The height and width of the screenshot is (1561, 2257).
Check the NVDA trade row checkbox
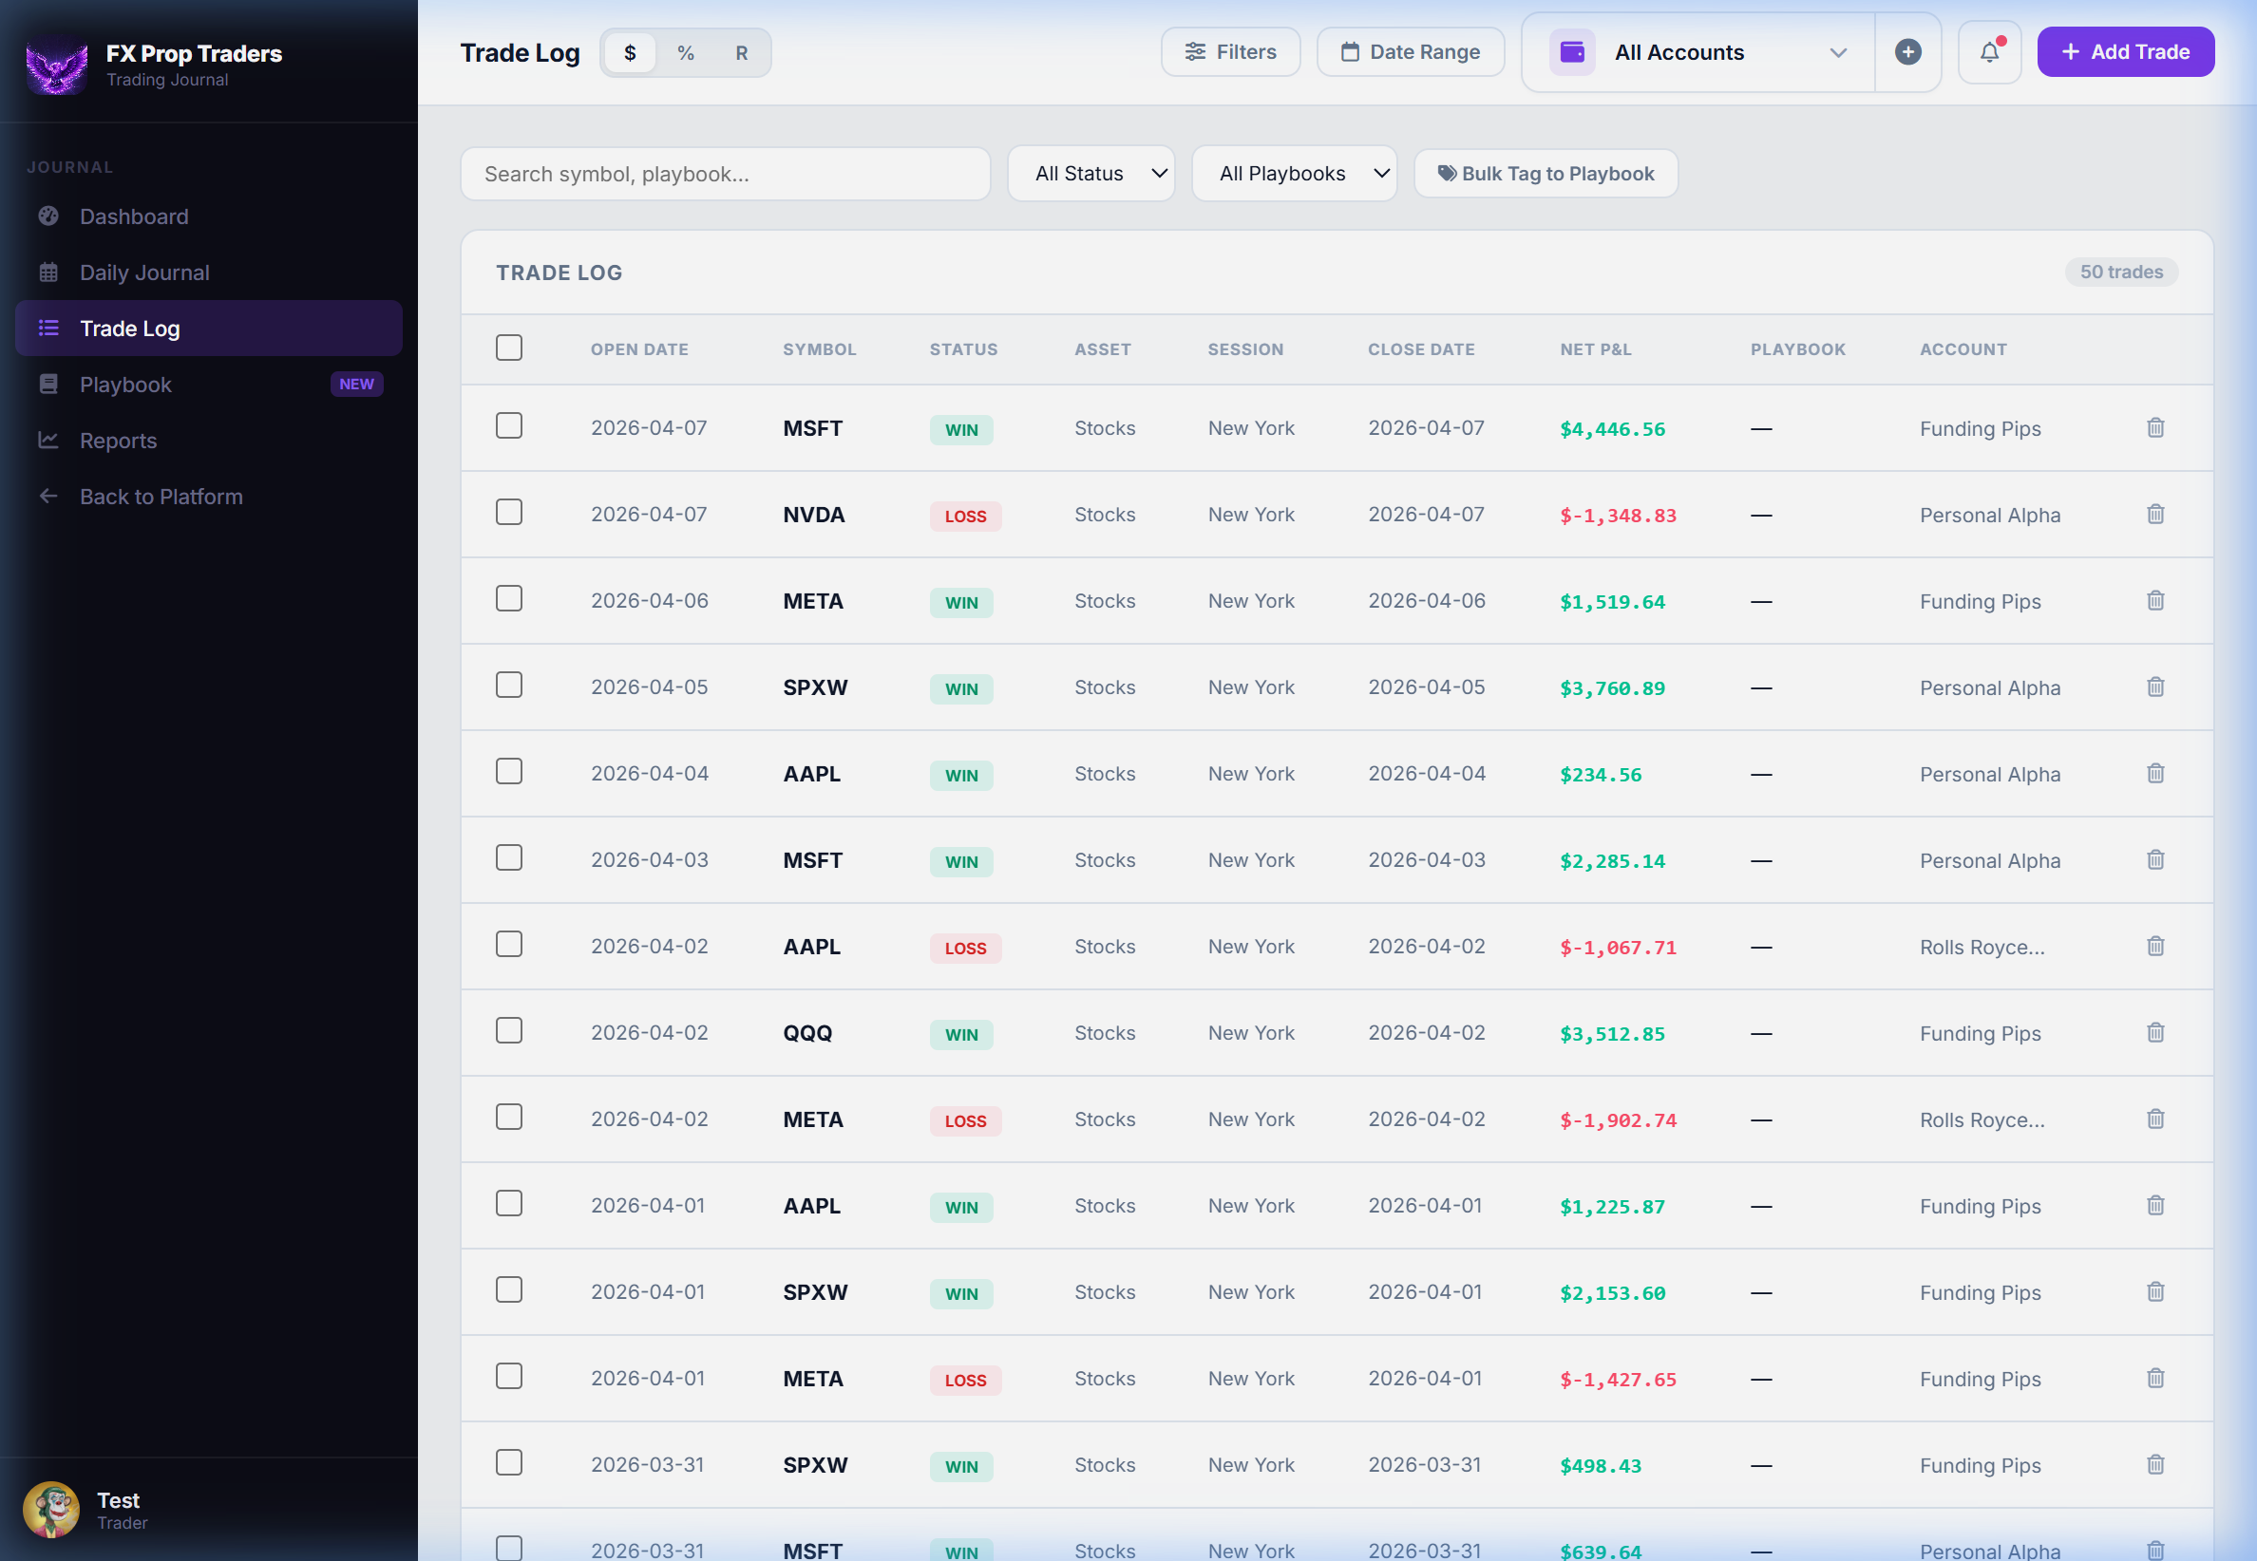tap(509, 512)
